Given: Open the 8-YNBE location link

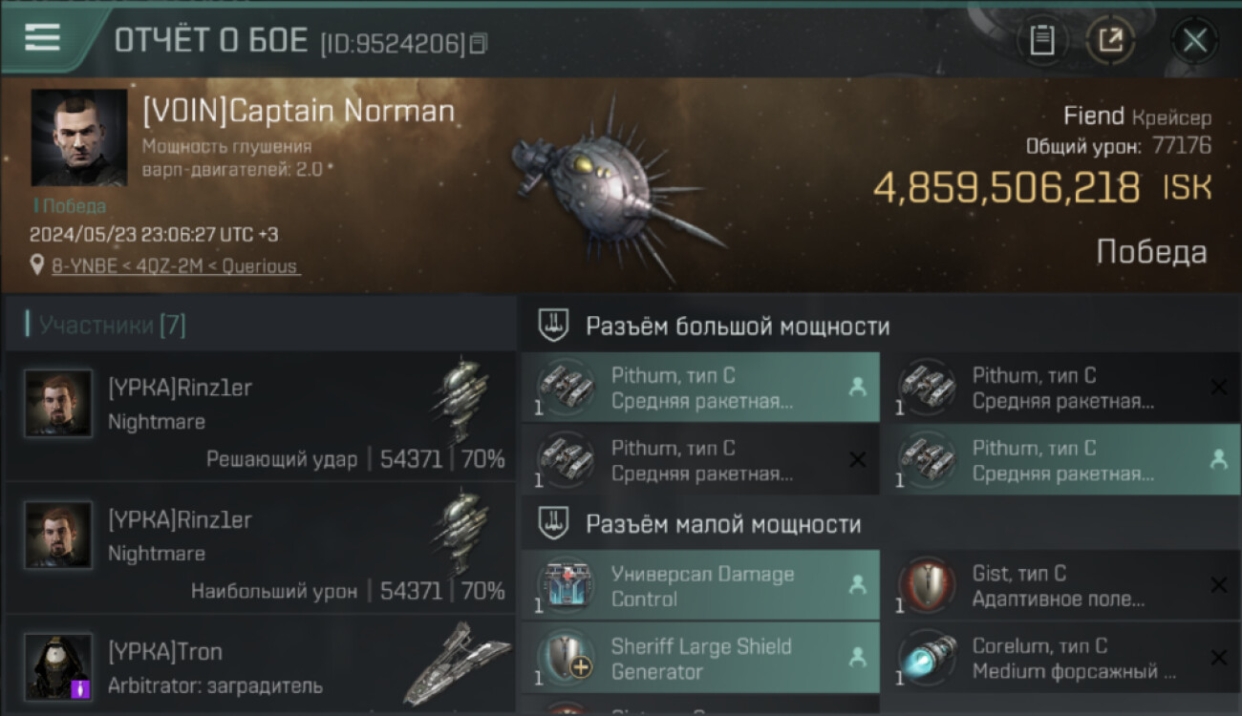Looking at the screenshot, I should pos(175,266).
